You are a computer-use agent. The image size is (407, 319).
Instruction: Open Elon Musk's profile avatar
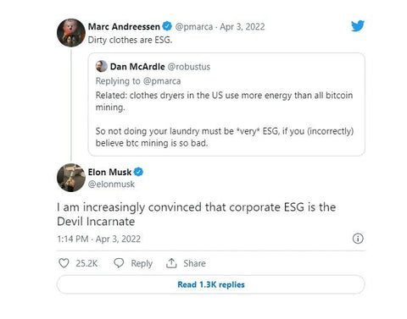71,178
